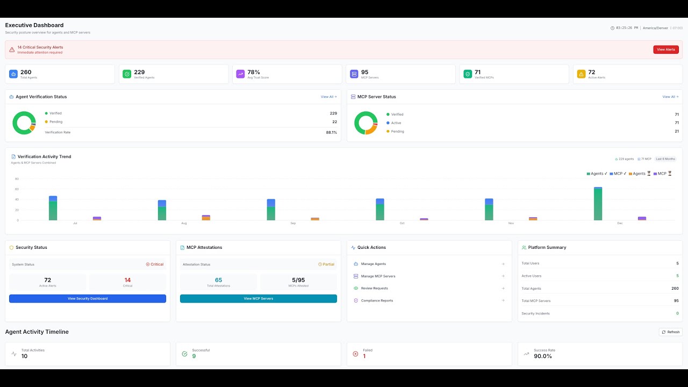Click the Security Status shield icon
Image resolution: width=688 pixels, height=387 pixels.
coord(11,248)
